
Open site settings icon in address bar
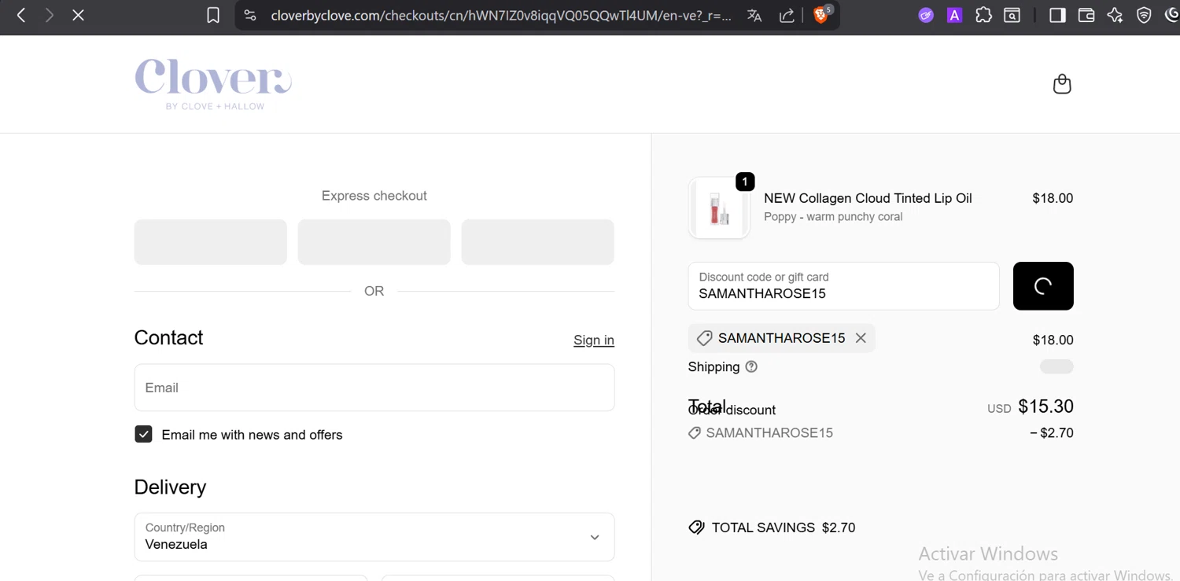click(x=250, y=15)
